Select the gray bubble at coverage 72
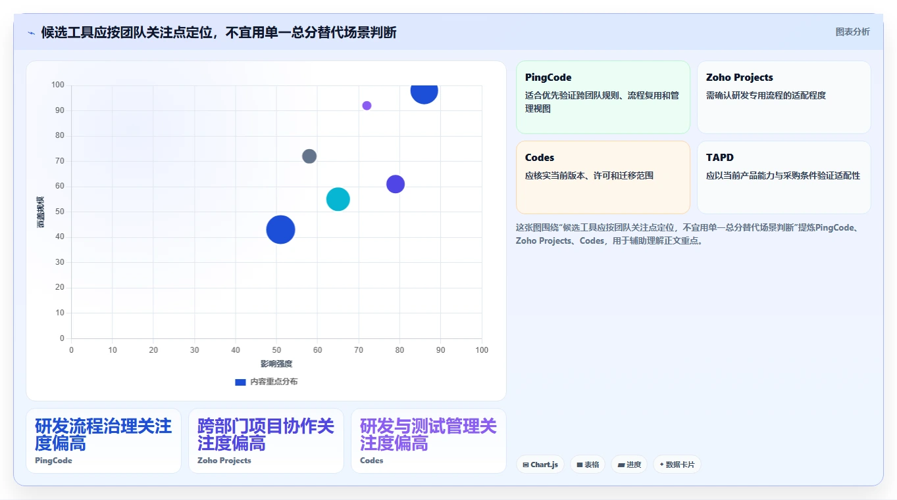This screenshot has width=897, height=500. (x=309, y=156)
